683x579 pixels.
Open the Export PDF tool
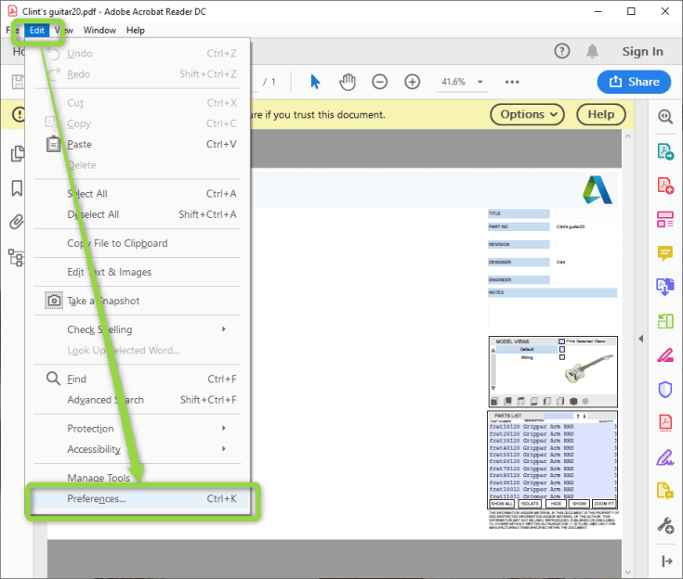pos(665,151)
